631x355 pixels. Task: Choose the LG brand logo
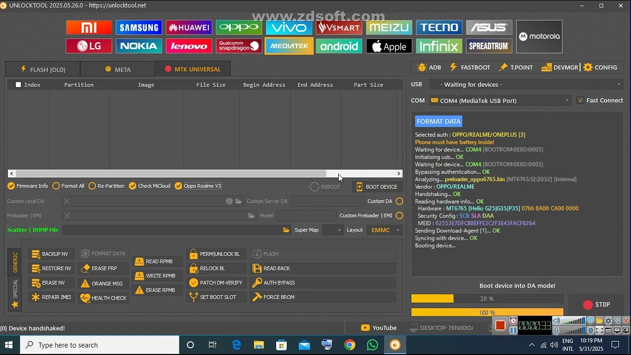tap(89, 46)
